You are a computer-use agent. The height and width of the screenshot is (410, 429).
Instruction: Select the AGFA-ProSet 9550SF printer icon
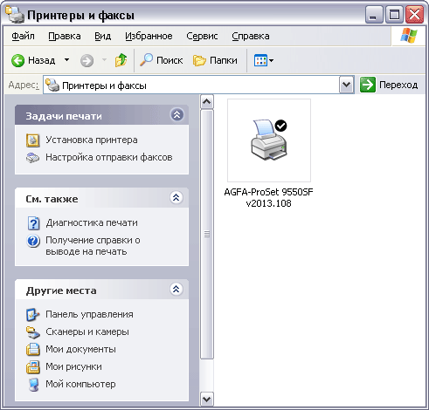269,140
